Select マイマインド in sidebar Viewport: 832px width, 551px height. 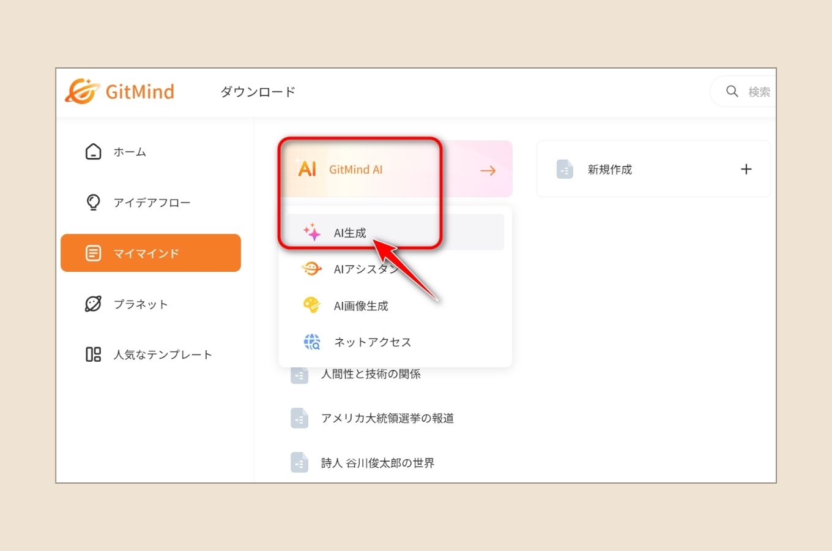tap(150, 253)
